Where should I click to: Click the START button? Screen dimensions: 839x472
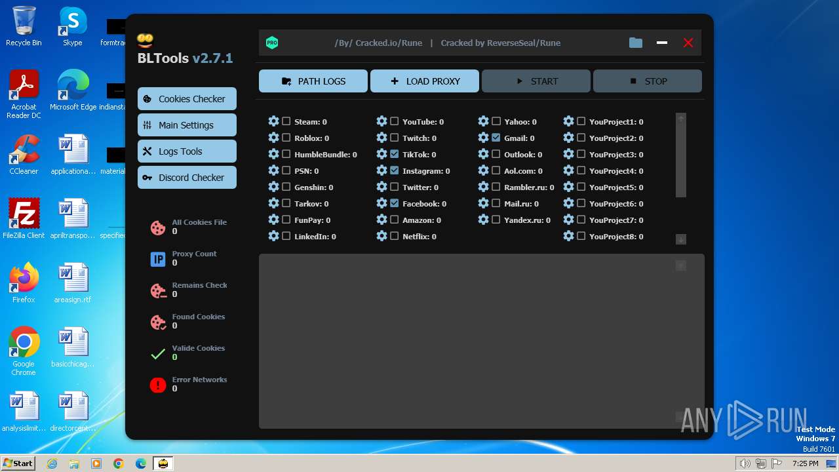(x=536, y=81)
